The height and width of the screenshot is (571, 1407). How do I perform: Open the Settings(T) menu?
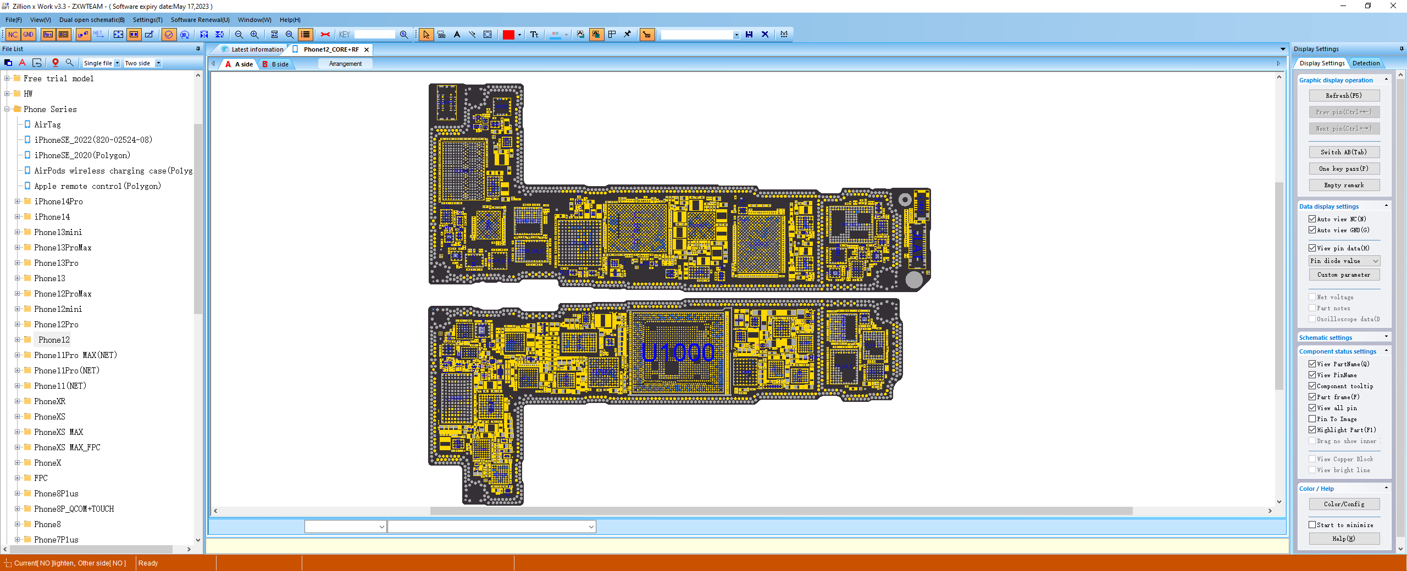(147, 20)
